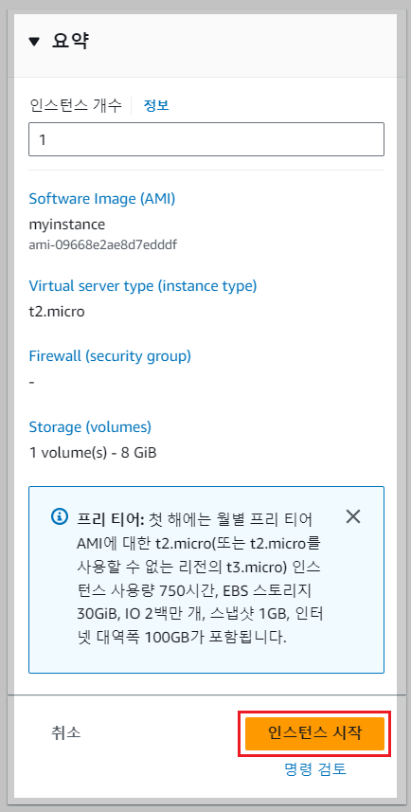Open the Firewall (security group) link

pyautogui.click(x=110, y=355)
